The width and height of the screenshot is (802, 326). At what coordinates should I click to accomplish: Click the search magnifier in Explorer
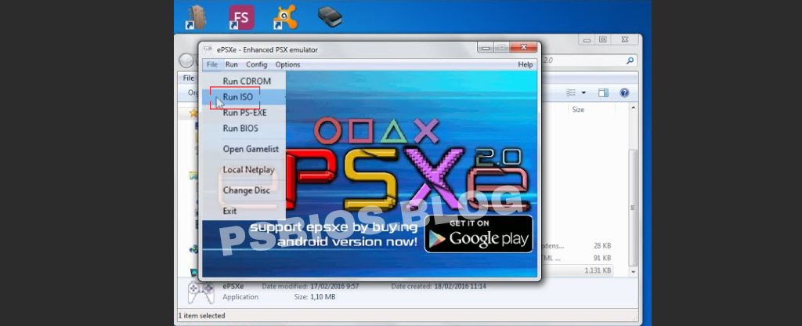pos(630,60)
